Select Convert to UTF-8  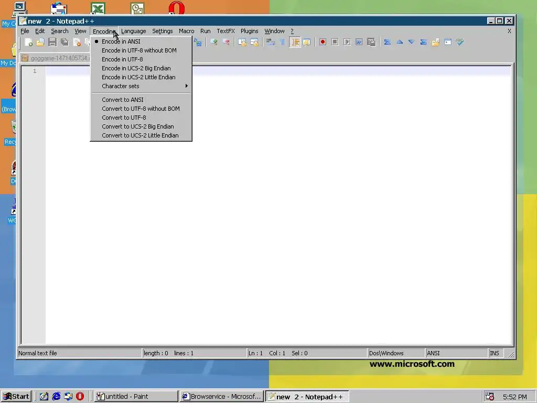click(141, 118)
